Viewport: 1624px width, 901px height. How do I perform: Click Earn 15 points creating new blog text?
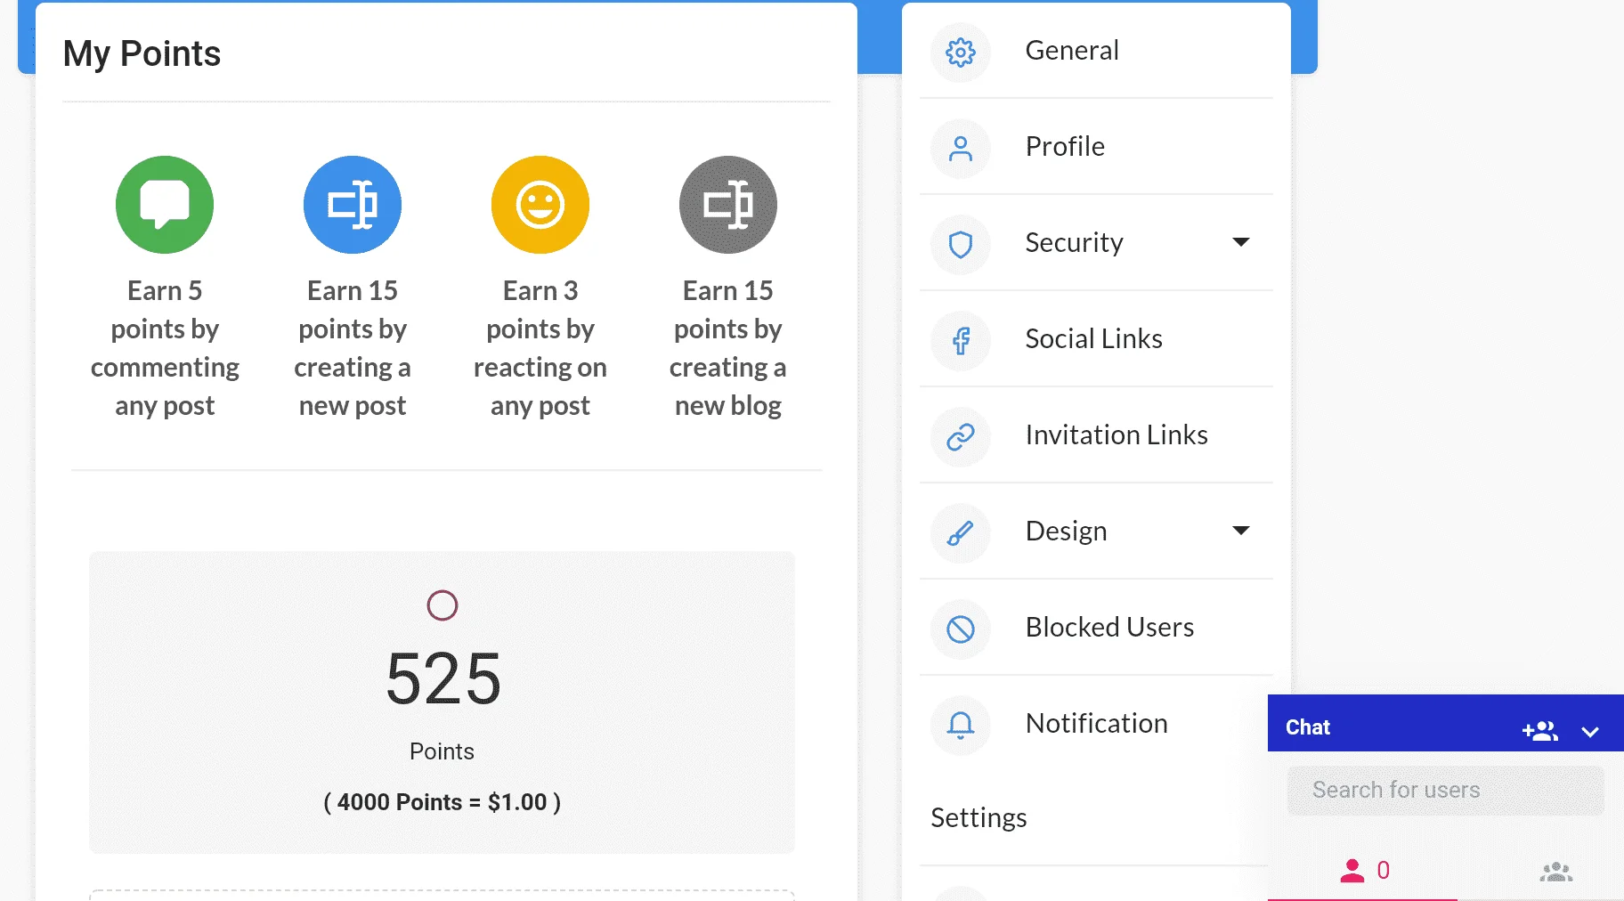coord(728,348)
